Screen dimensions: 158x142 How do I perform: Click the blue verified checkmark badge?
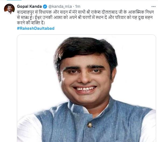click(x=45, y=6)
